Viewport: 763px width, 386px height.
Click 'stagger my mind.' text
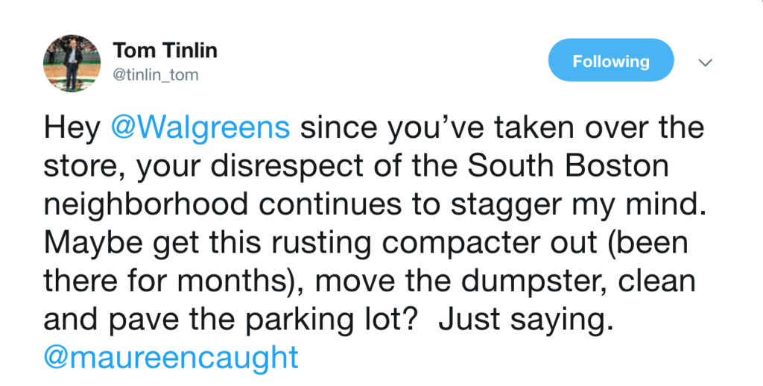click(578, 205)
